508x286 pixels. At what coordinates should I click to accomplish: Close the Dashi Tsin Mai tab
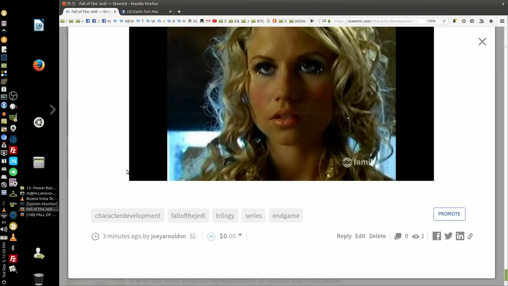170,12
